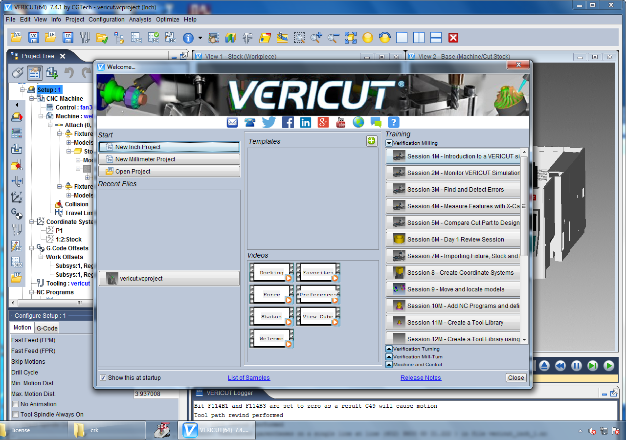Switch to G-Code tab in Configure Setup
Viewport: 626px width, 440px height.
47,328
